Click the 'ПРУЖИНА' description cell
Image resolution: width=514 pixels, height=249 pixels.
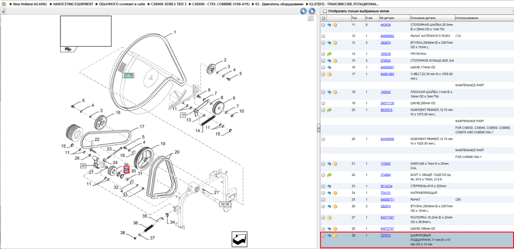(x=418, y=54)
